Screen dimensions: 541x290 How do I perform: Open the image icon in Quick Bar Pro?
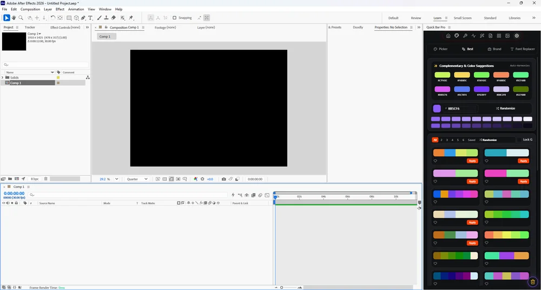point(507,36)
